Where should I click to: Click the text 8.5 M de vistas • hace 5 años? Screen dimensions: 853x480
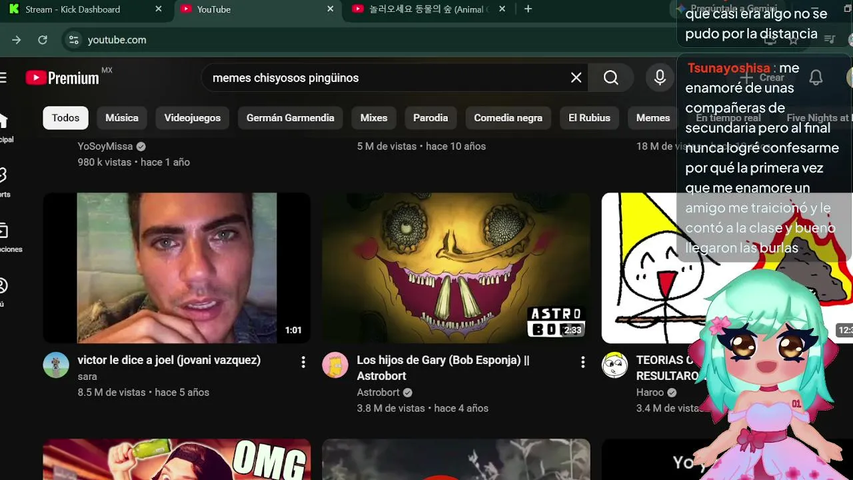coord(143,393)
